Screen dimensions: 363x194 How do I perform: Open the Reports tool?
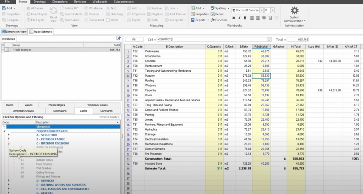click(199, 20)
